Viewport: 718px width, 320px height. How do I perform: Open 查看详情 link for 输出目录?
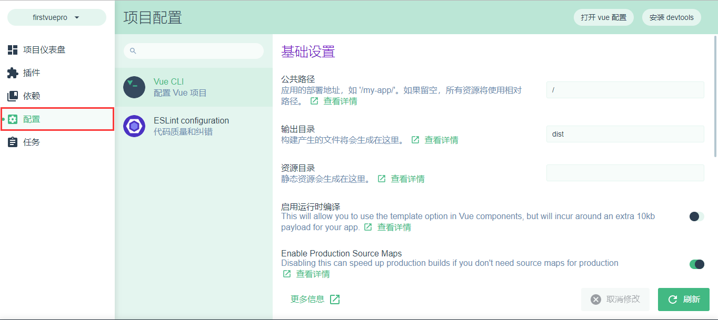coord(442,140)
